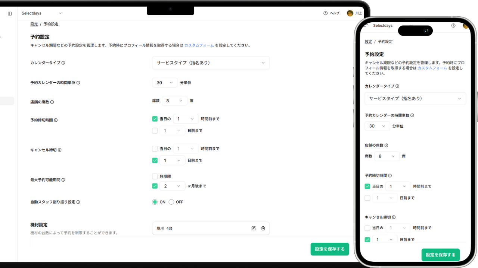
Task: Uncheck phone キャンセル締切 日前まで checkbox
Action: 367,239
